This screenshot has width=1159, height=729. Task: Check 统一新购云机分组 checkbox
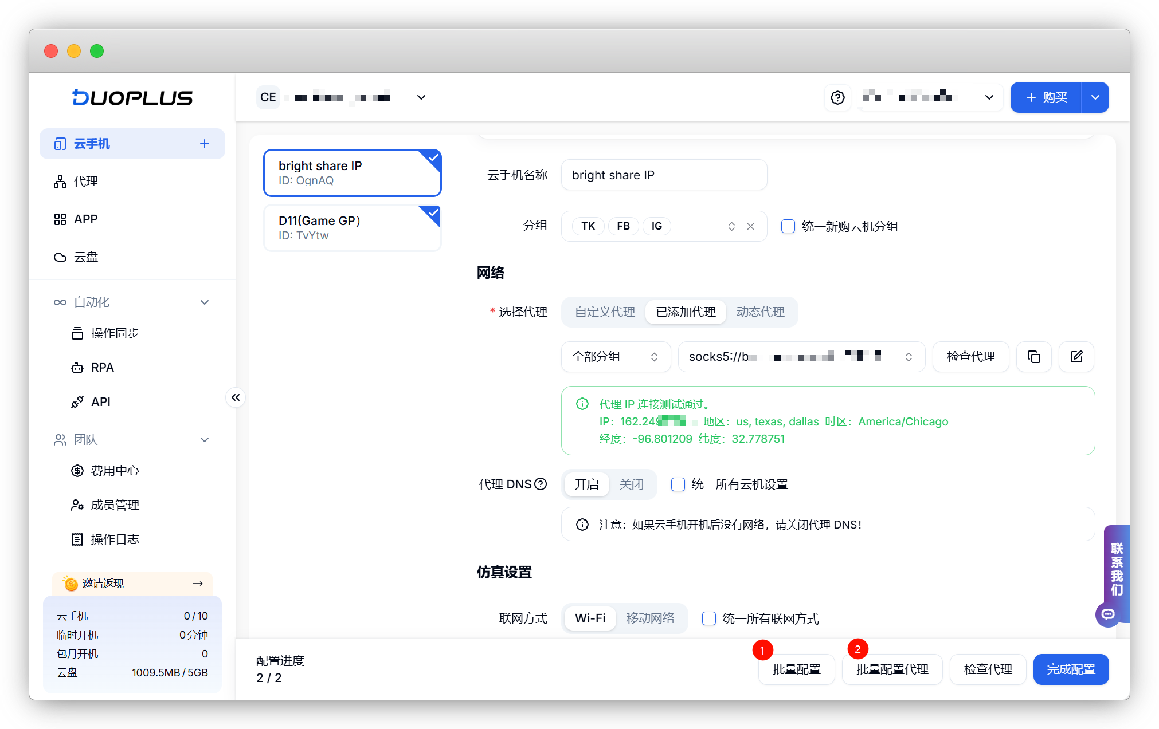click(788, 227)
